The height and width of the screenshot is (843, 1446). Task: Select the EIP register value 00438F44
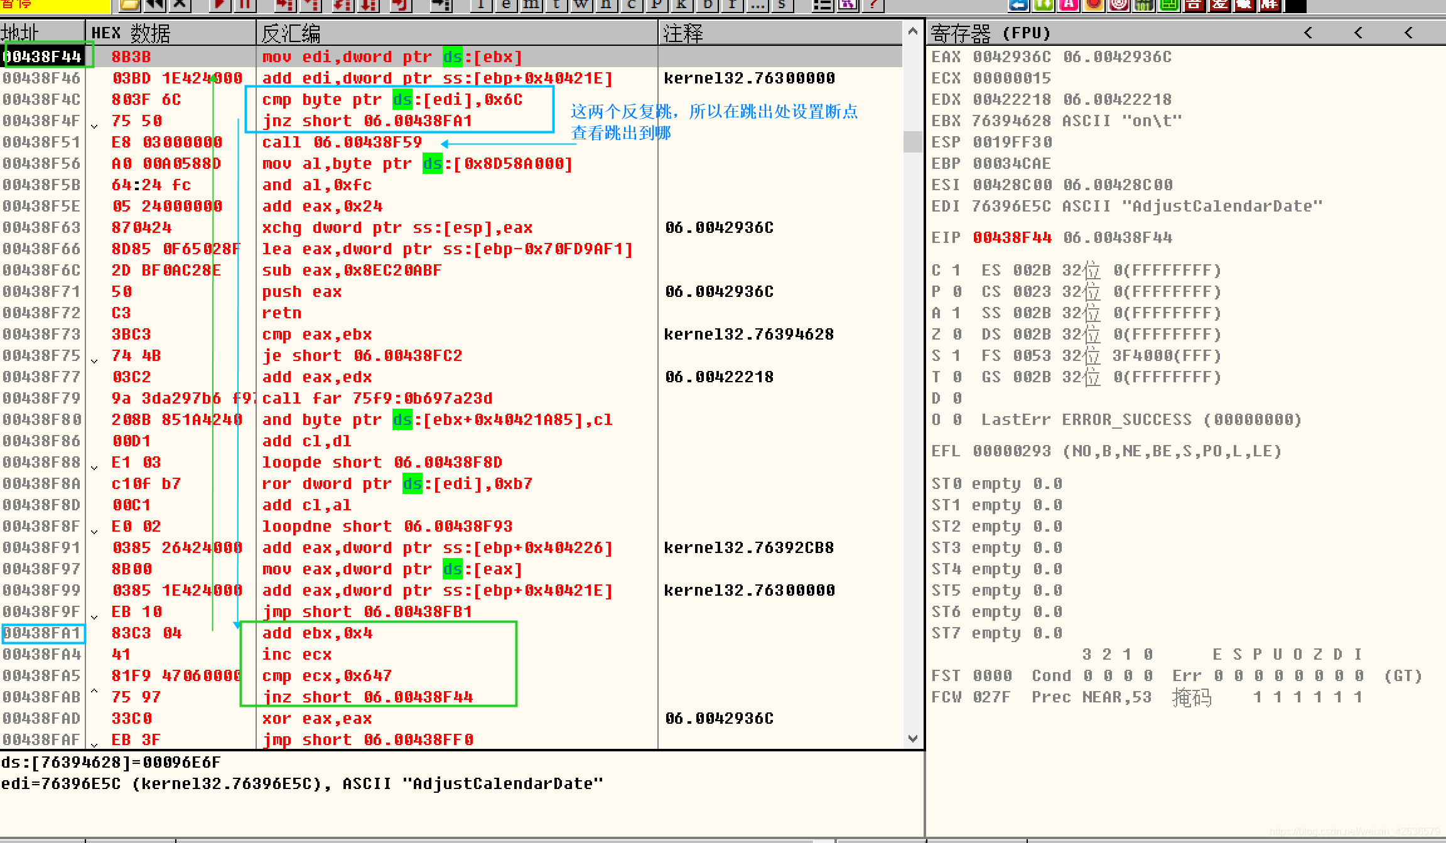pyautogui.click(x=1012, y=238)
